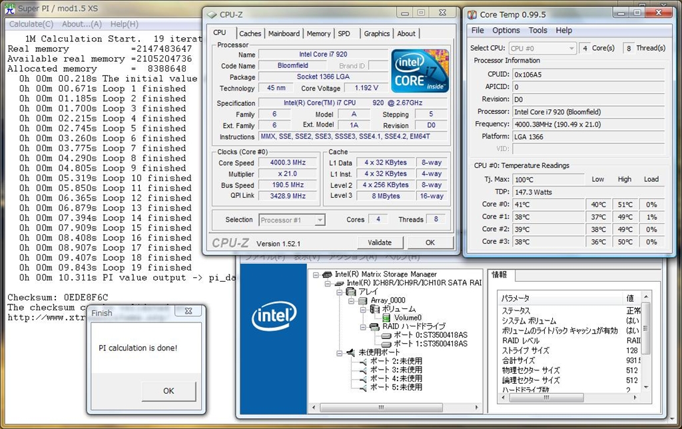Close the Finish dialog with its X button
The width and height of the screenshot is (682, 429).
tap(188, 311)
